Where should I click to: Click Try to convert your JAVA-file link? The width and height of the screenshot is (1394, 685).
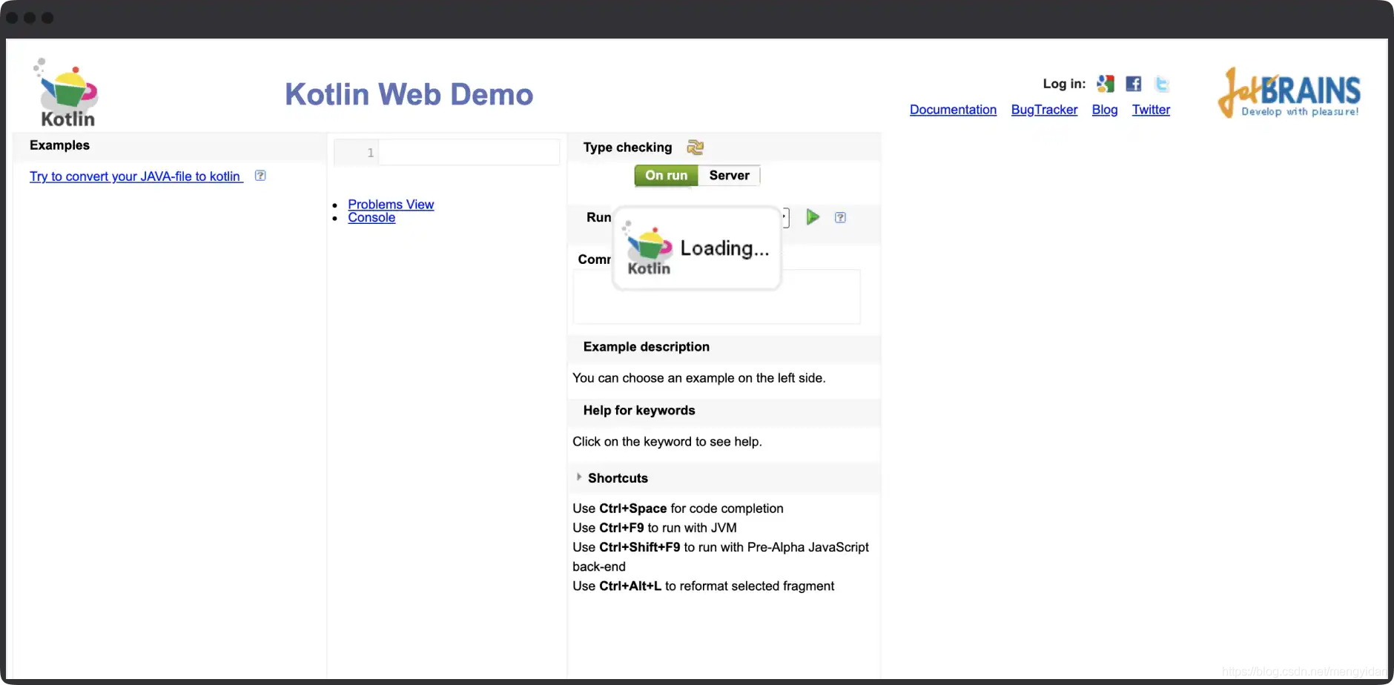136,176
